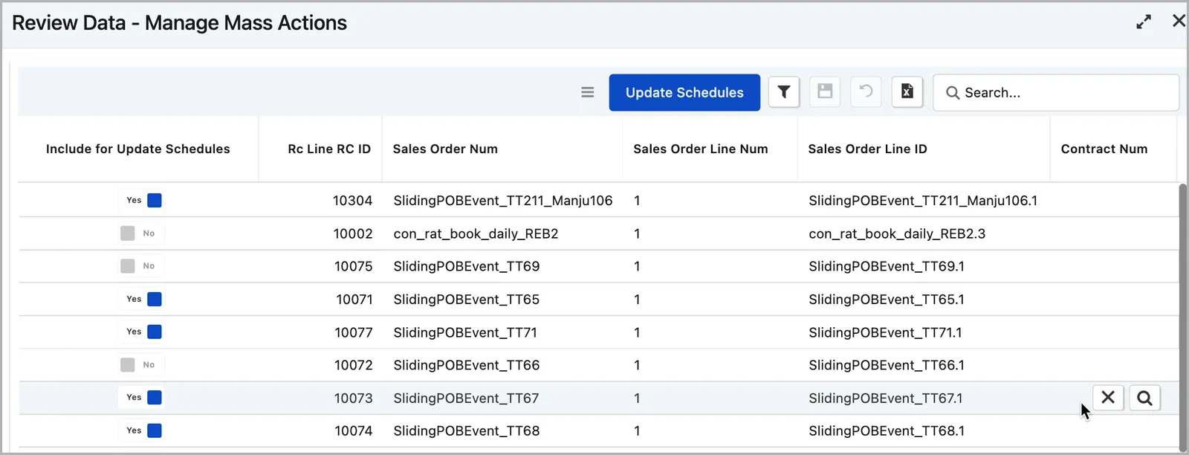
Task: Click the X icon in the TT67 row
Action: tap(1108, 398)
